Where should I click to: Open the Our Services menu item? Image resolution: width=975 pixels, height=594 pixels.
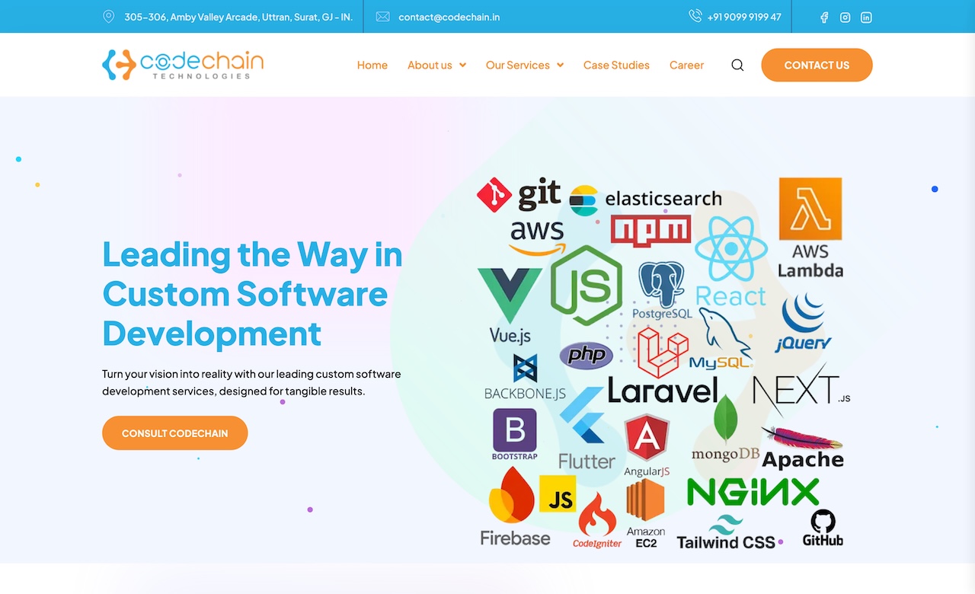(x=518, y=65)
